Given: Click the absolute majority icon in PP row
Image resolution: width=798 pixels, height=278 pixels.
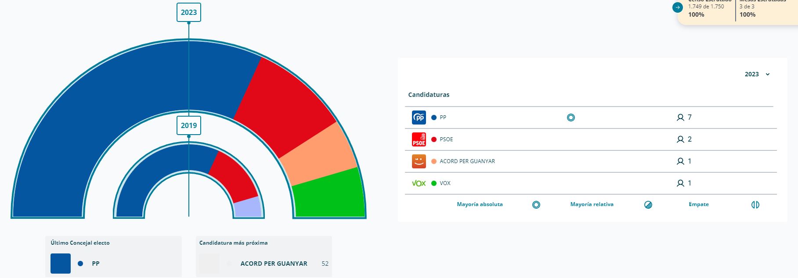Looking at the screenshot, I should point(571,118).
